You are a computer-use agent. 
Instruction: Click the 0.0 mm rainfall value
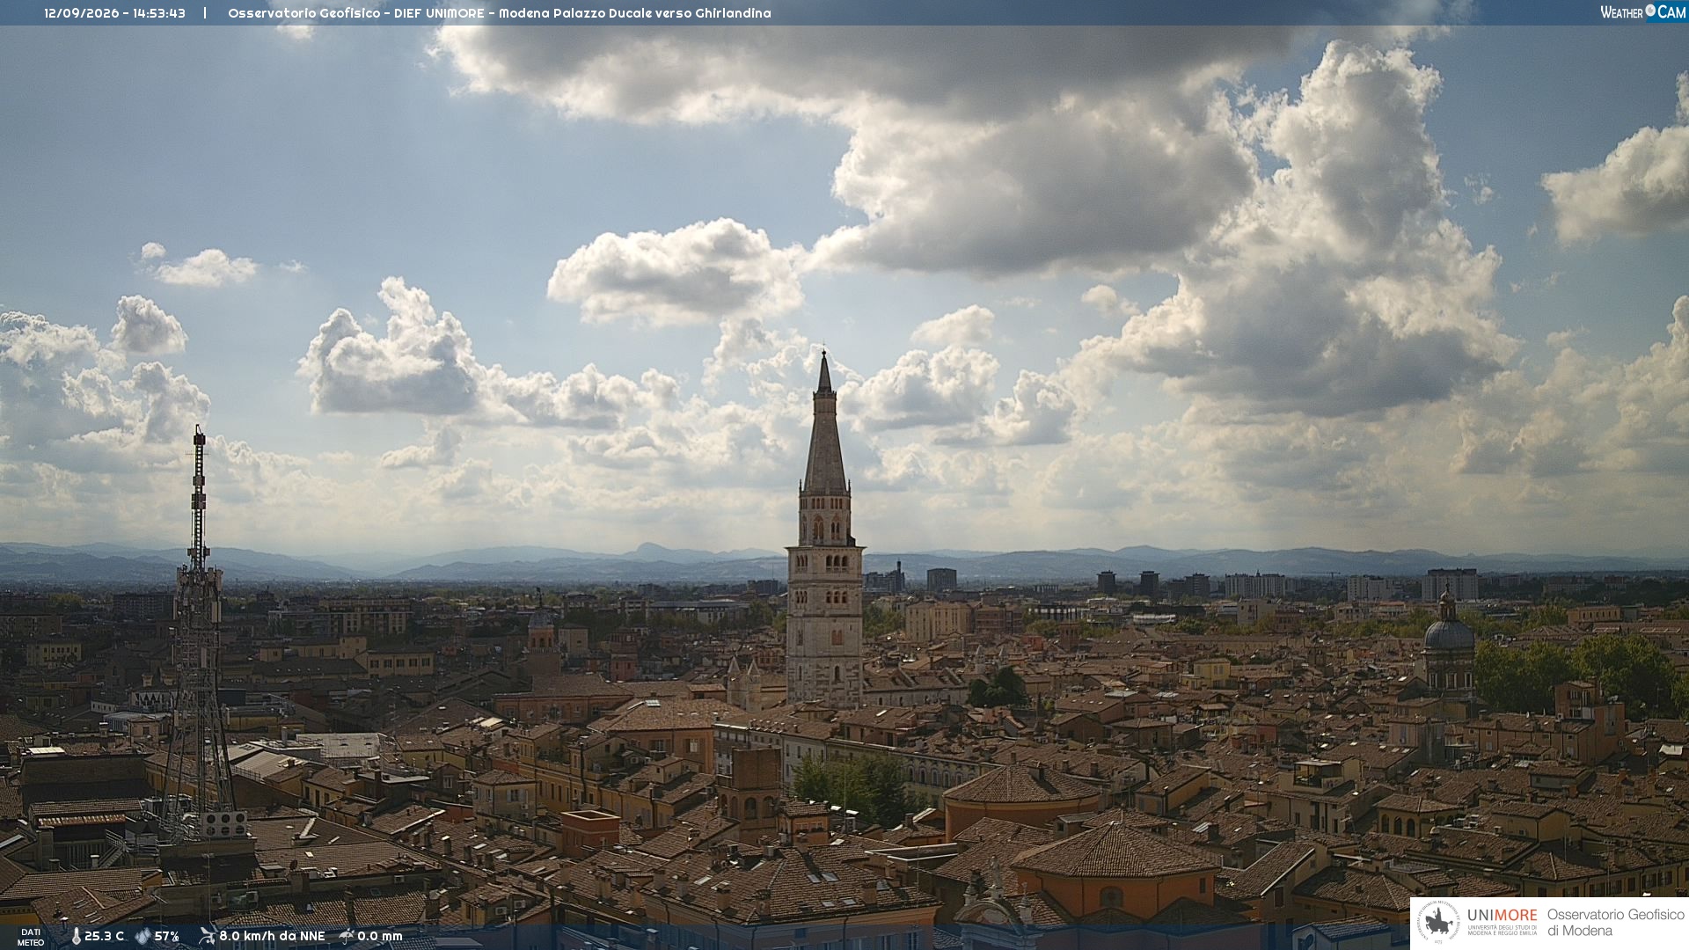[x=379, y=936]
